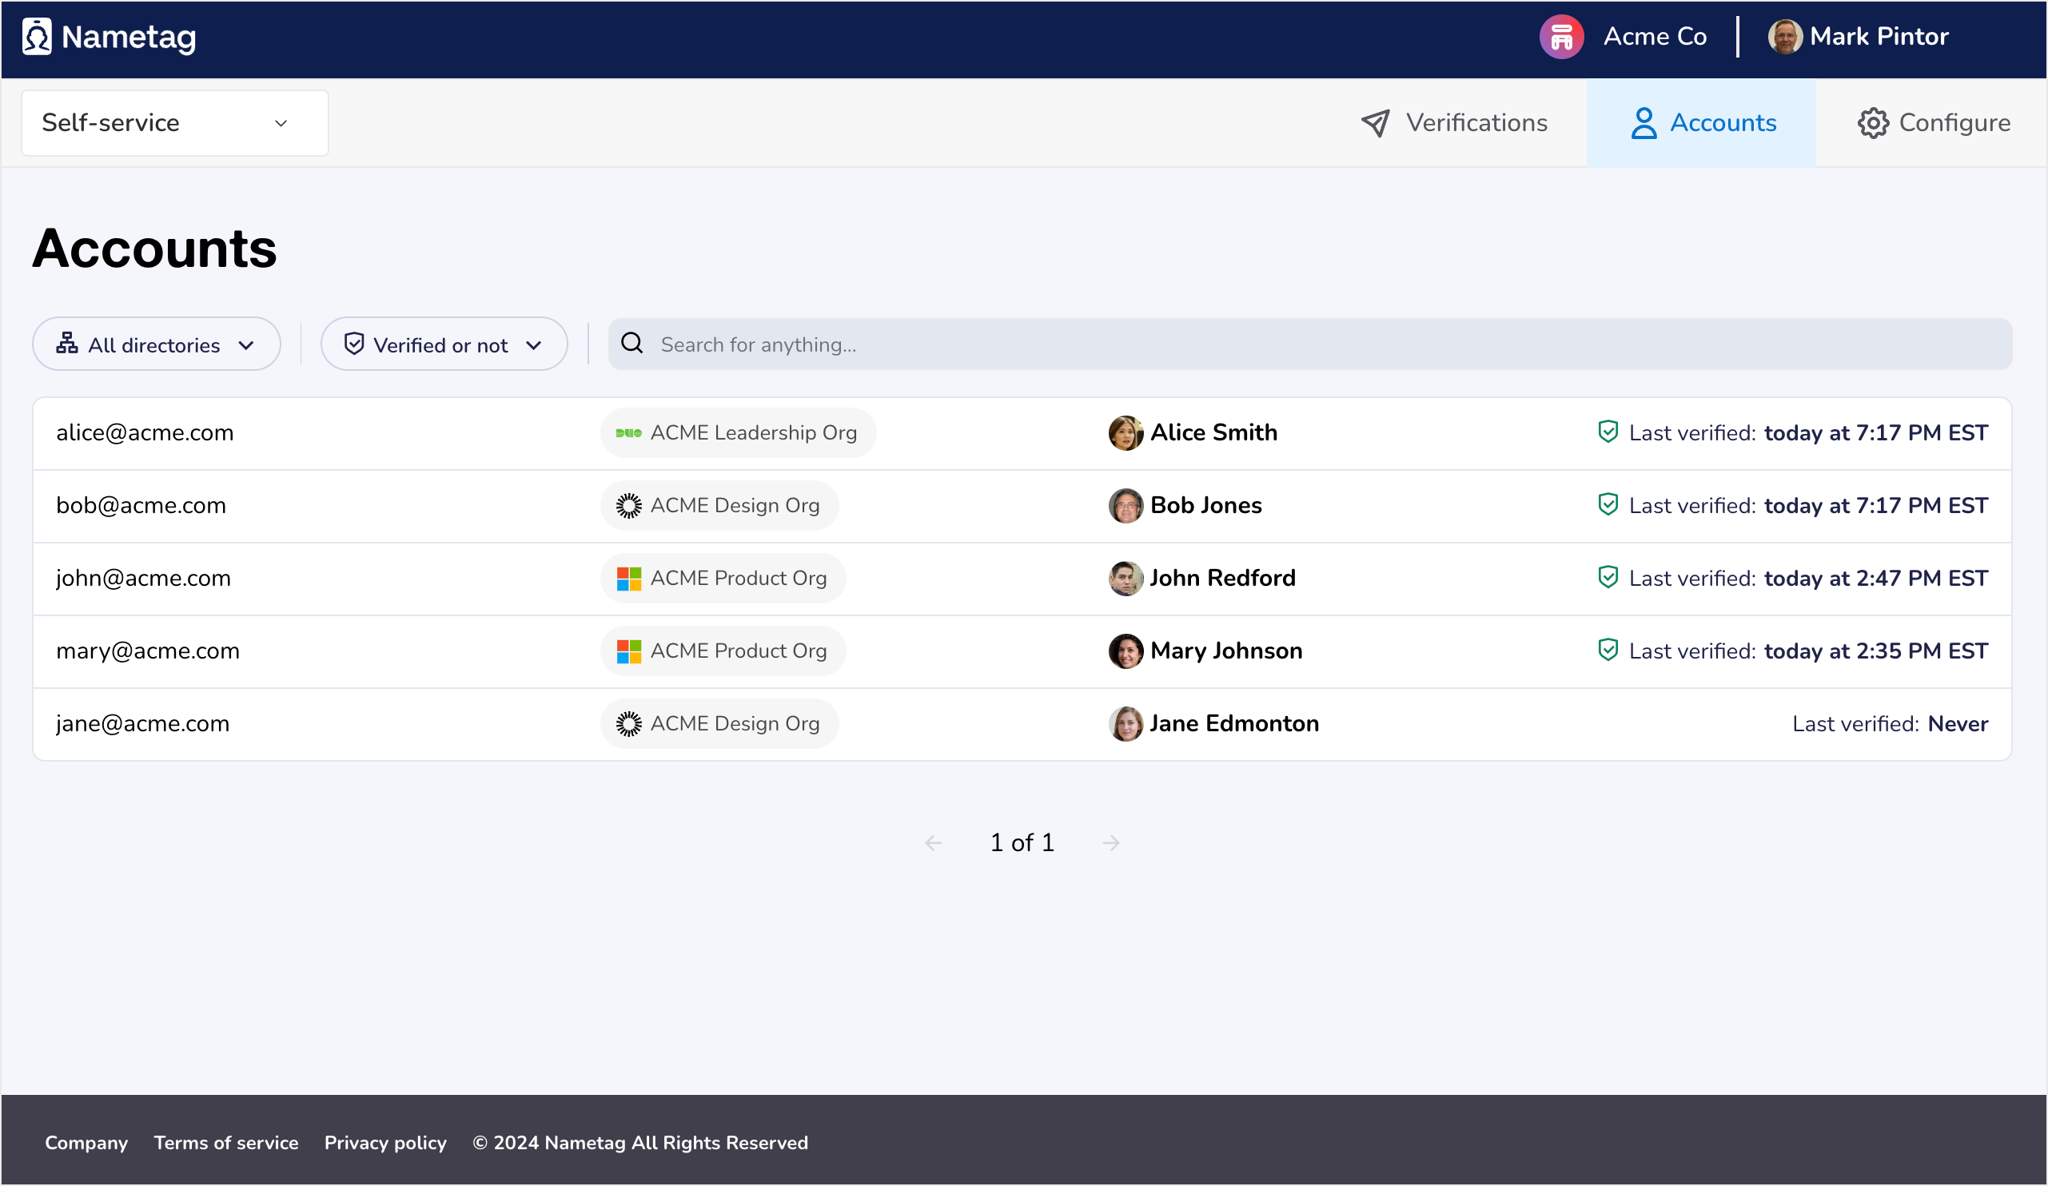Click 'today at 2:47 PM EST' timestamp

tap(1875, 579)
